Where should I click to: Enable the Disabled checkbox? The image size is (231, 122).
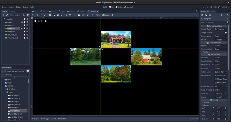tap(216, 58)
